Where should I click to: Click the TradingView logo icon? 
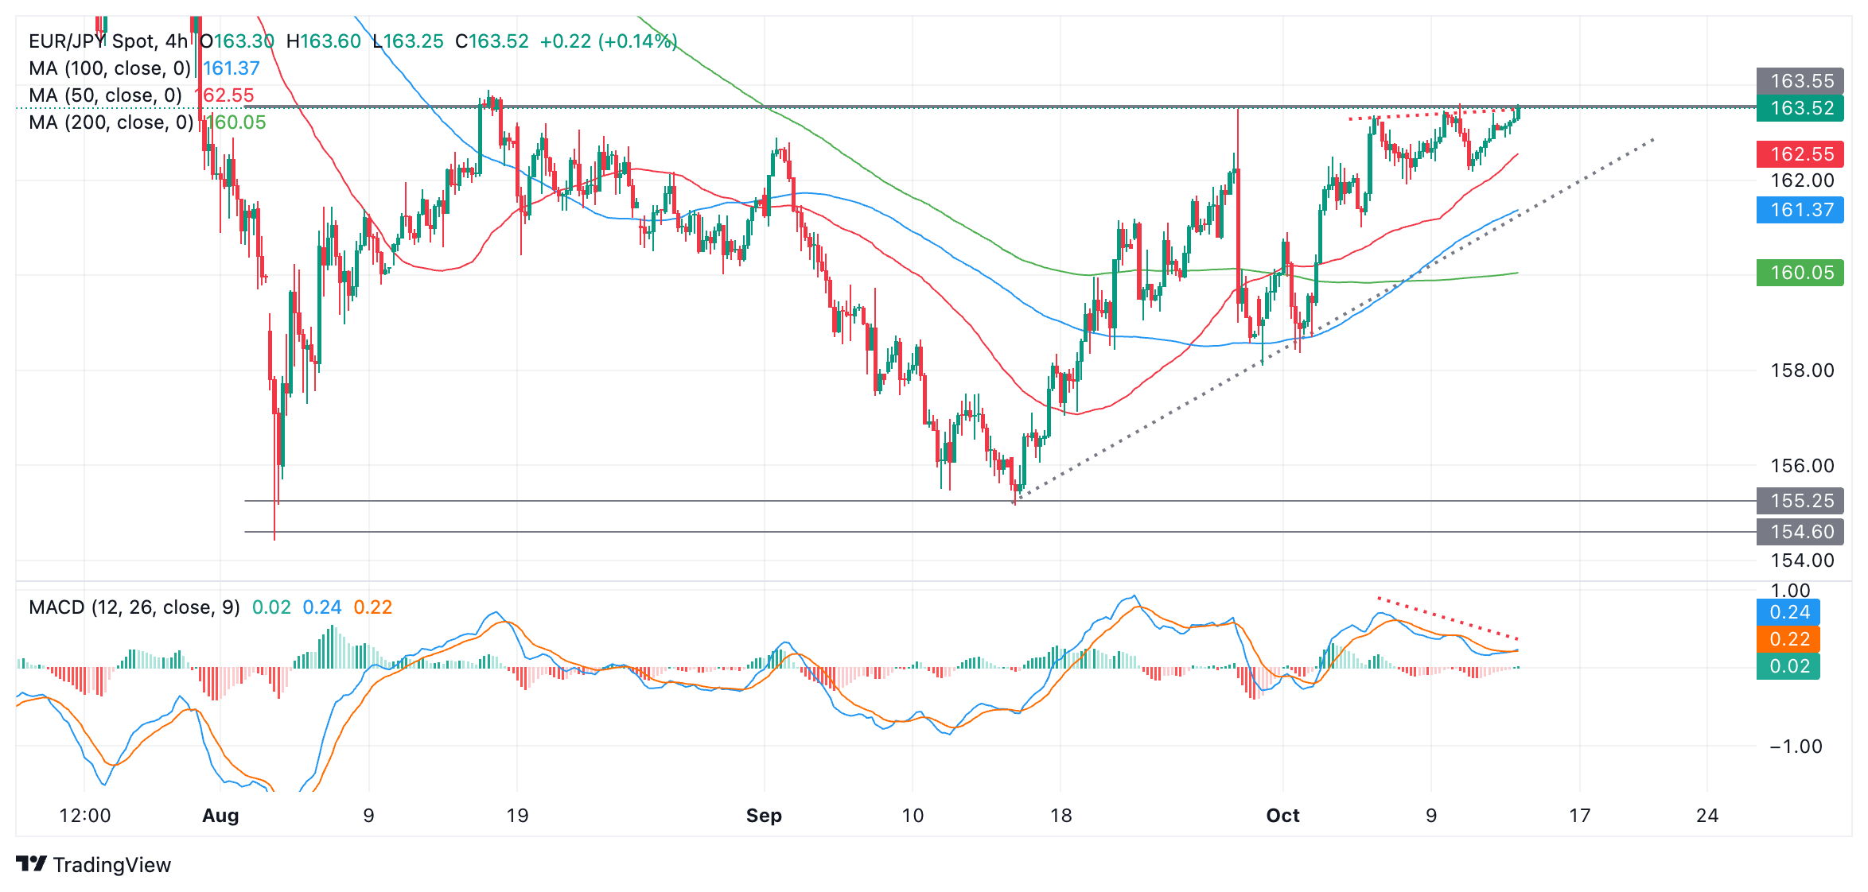tap(32, 863)
